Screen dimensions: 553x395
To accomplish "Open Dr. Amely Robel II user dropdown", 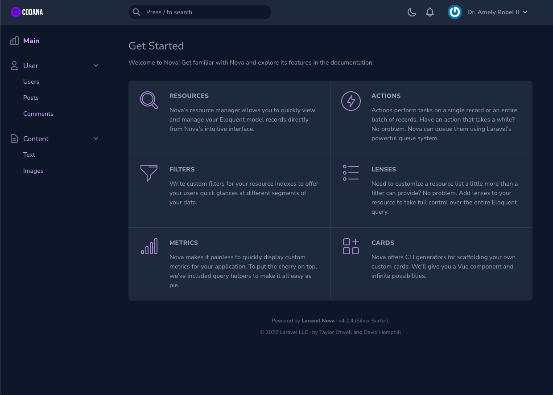I will (x=497, y=12).
